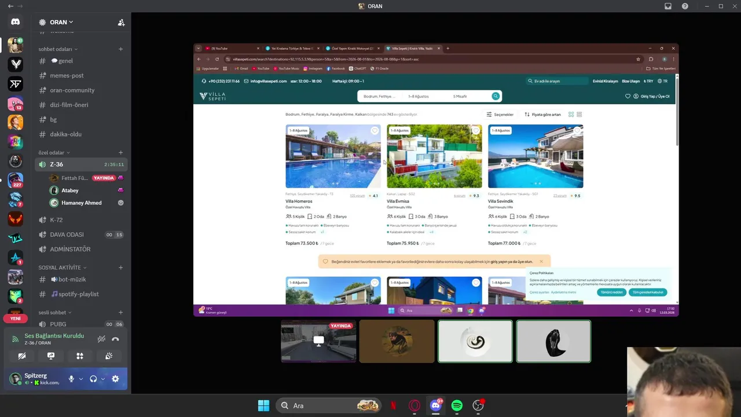Click Villa Homeros photo in streamed page
Screen dimensions: 741x417
tap(333, 156)
